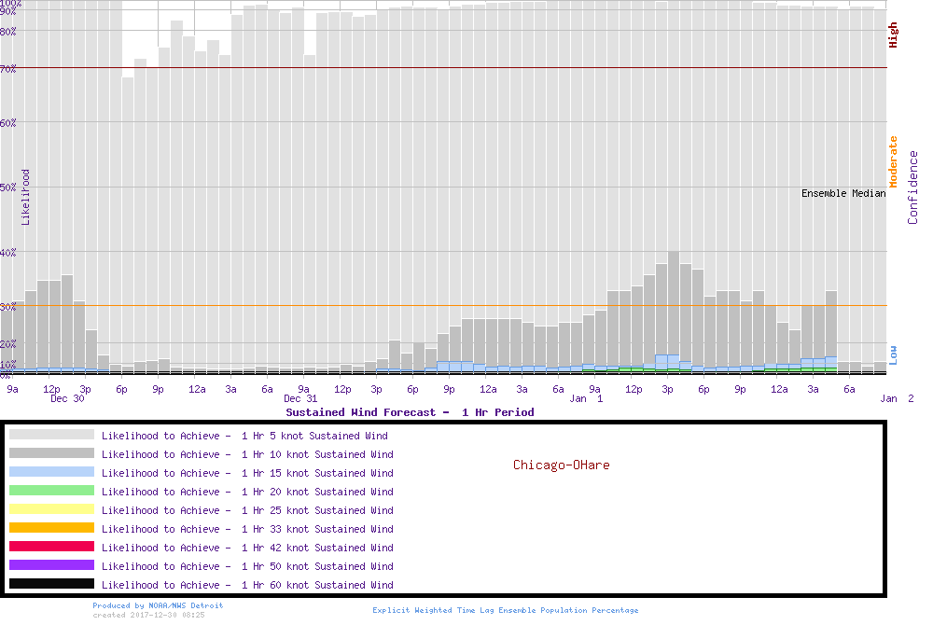This screenshot has height=625, width=933.
Task: Select the yellow 25 knot legend swatch
Action: [x=51, y=509]
